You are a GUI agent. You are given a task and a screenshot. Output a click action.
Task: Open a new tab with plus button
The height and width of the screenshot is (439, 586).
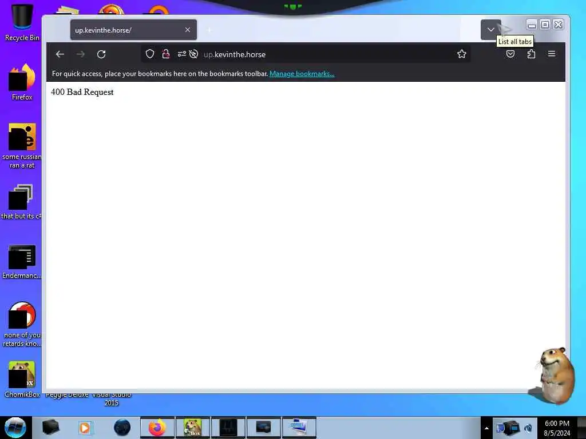pyautogui.click(x=209, y=30)
